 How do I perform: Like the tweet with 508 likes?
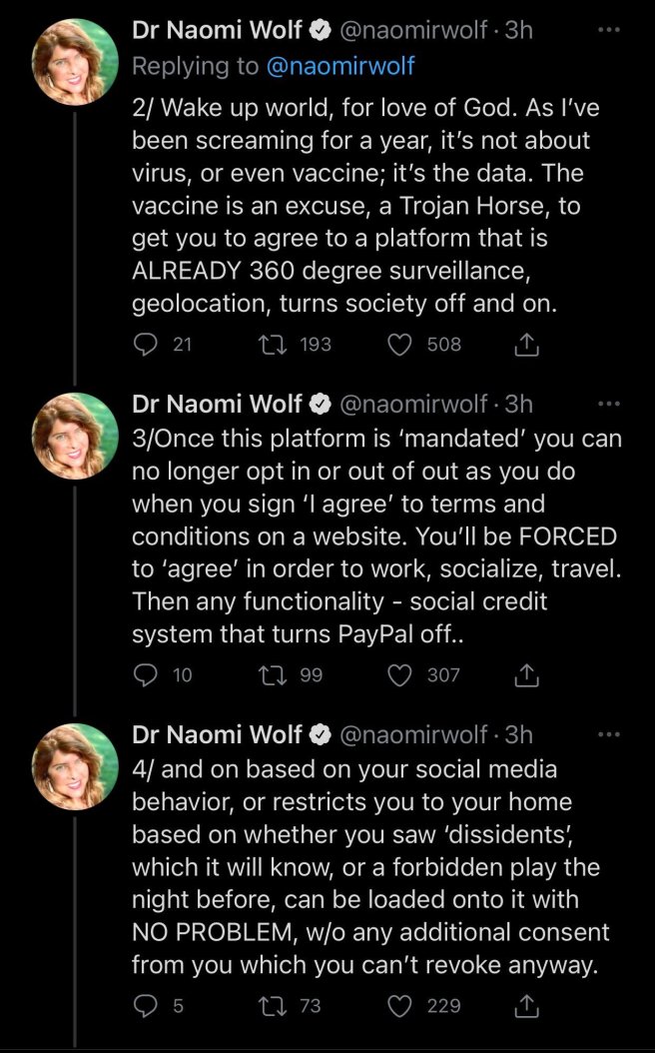coord(399,345)
